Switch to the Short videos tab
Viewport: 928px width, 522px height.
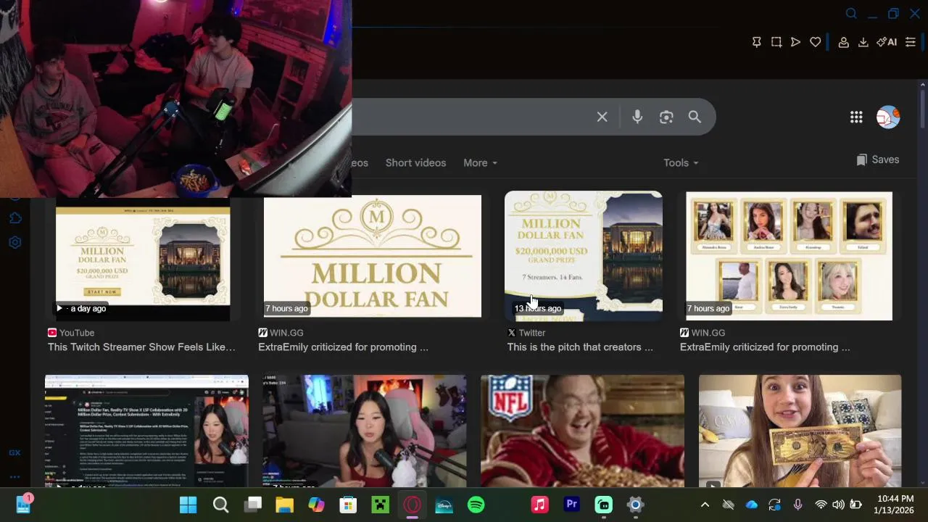coord(415,162)
